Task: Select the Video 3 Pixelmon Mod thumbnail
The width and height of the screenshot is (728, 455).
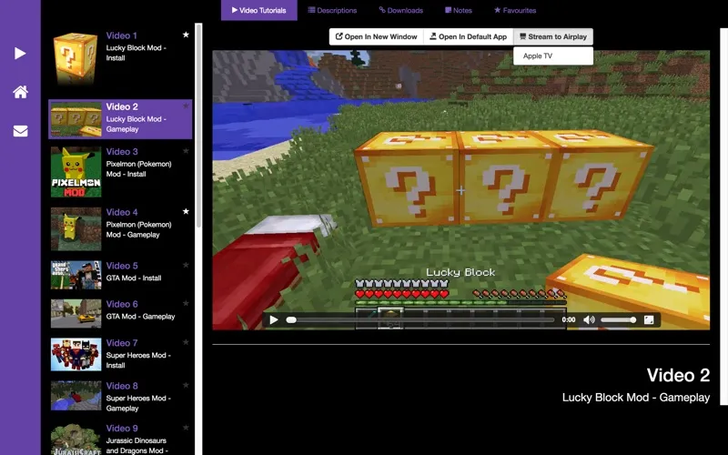Action: pyautogui.click(x=76, y=172)
